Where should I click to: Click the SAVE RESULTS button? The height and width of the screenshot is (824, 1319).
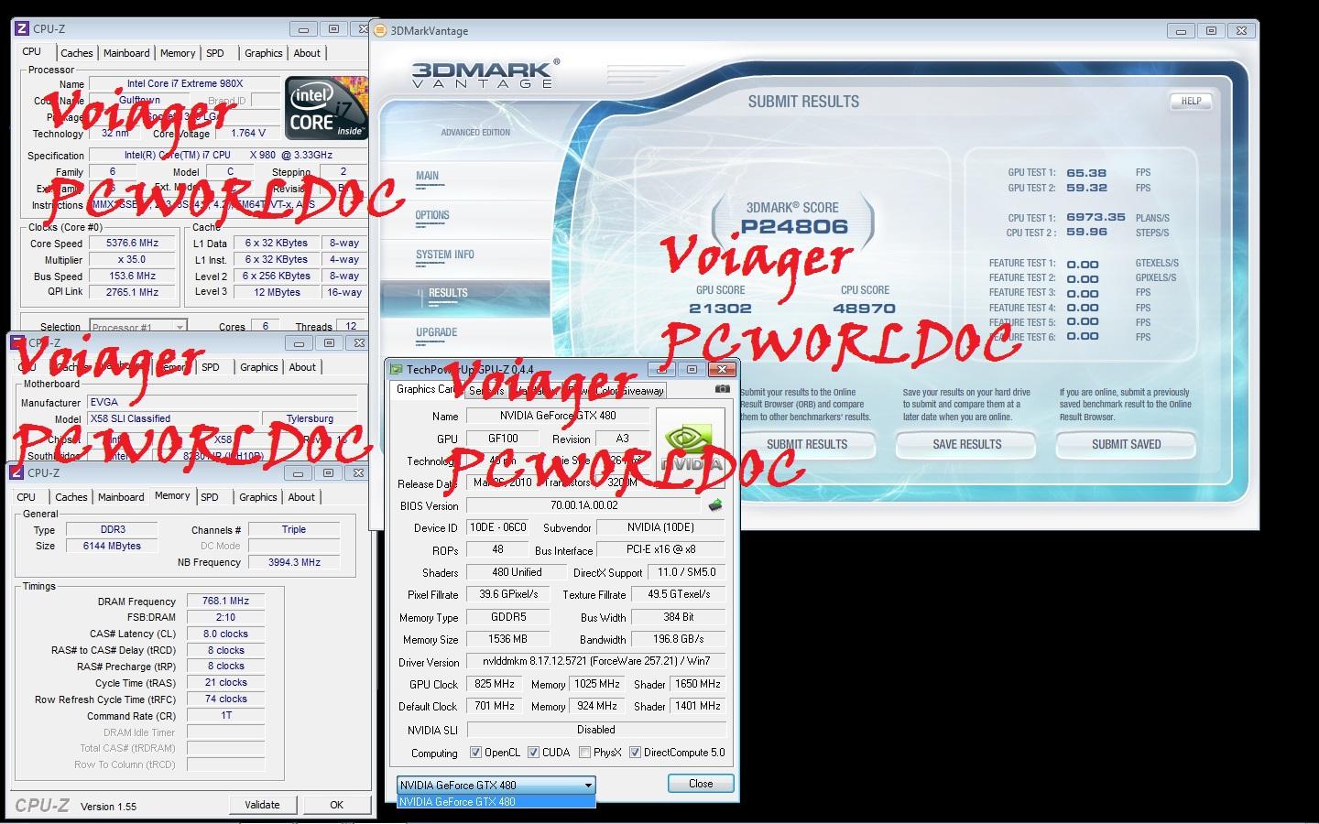pos(966,445)
